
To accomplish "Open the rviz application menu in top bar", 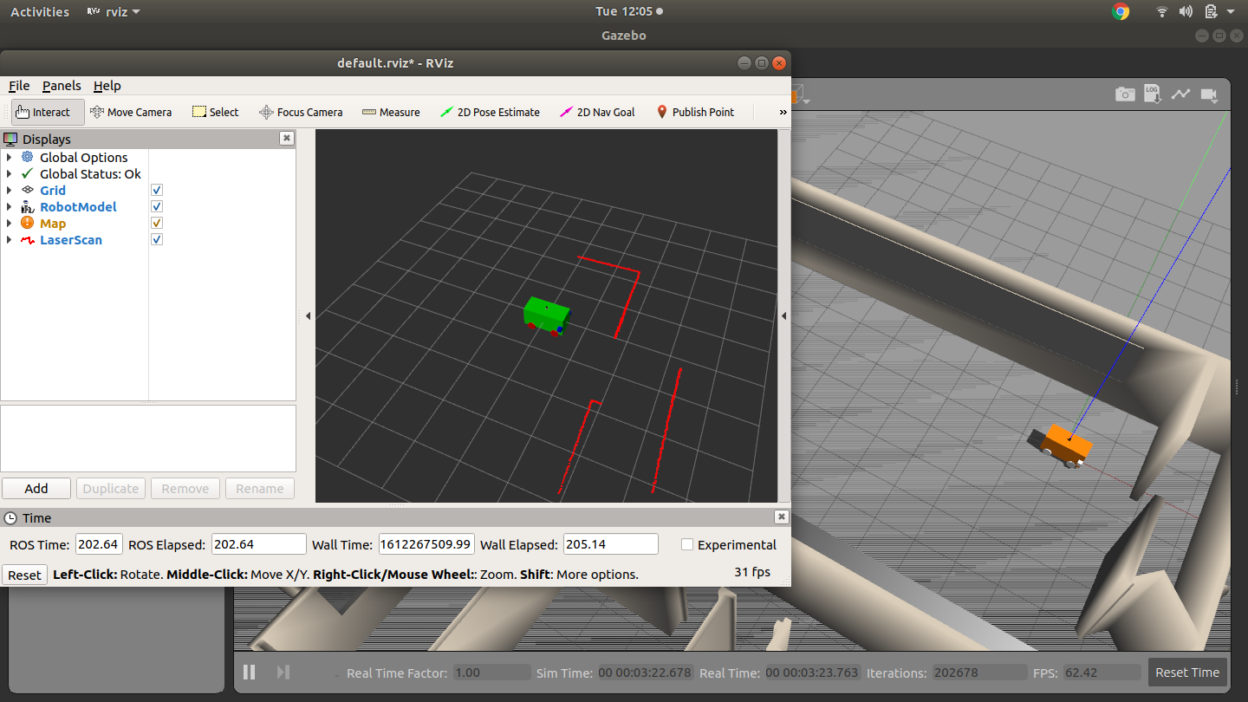I will tap(114, 11).
